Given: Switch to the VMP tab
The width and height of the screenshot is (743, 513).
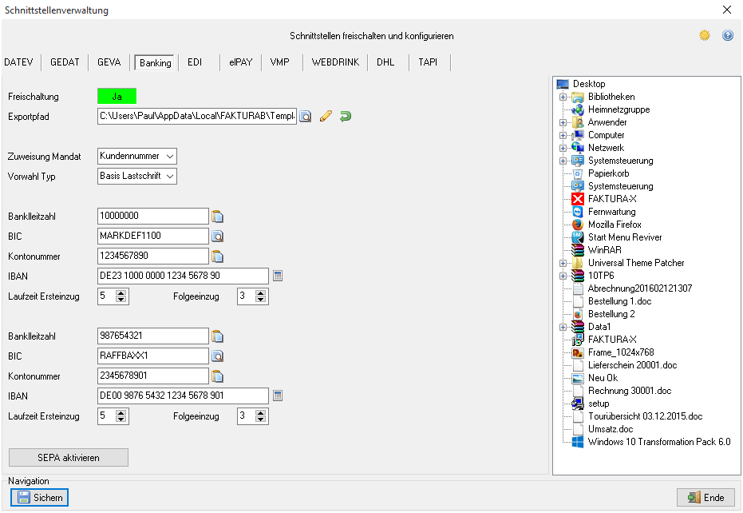Looking at the screenshot, I should click(x=279, y=62).
